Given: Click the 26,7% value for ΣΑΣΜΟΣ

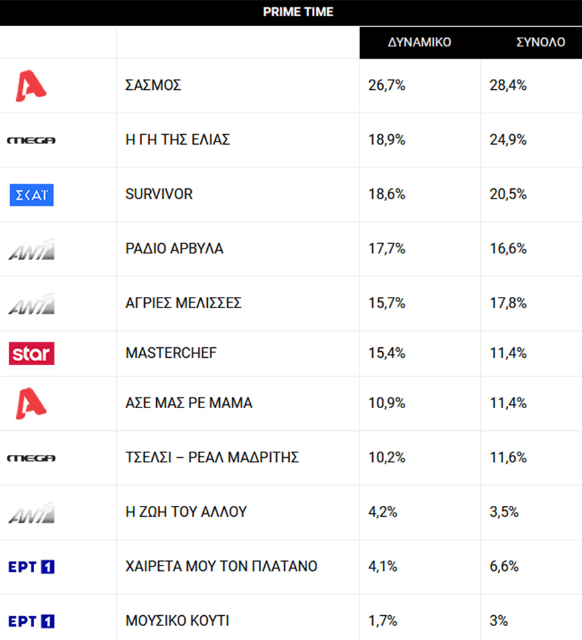Looking at the screenshot, I should tap(387, 86).
